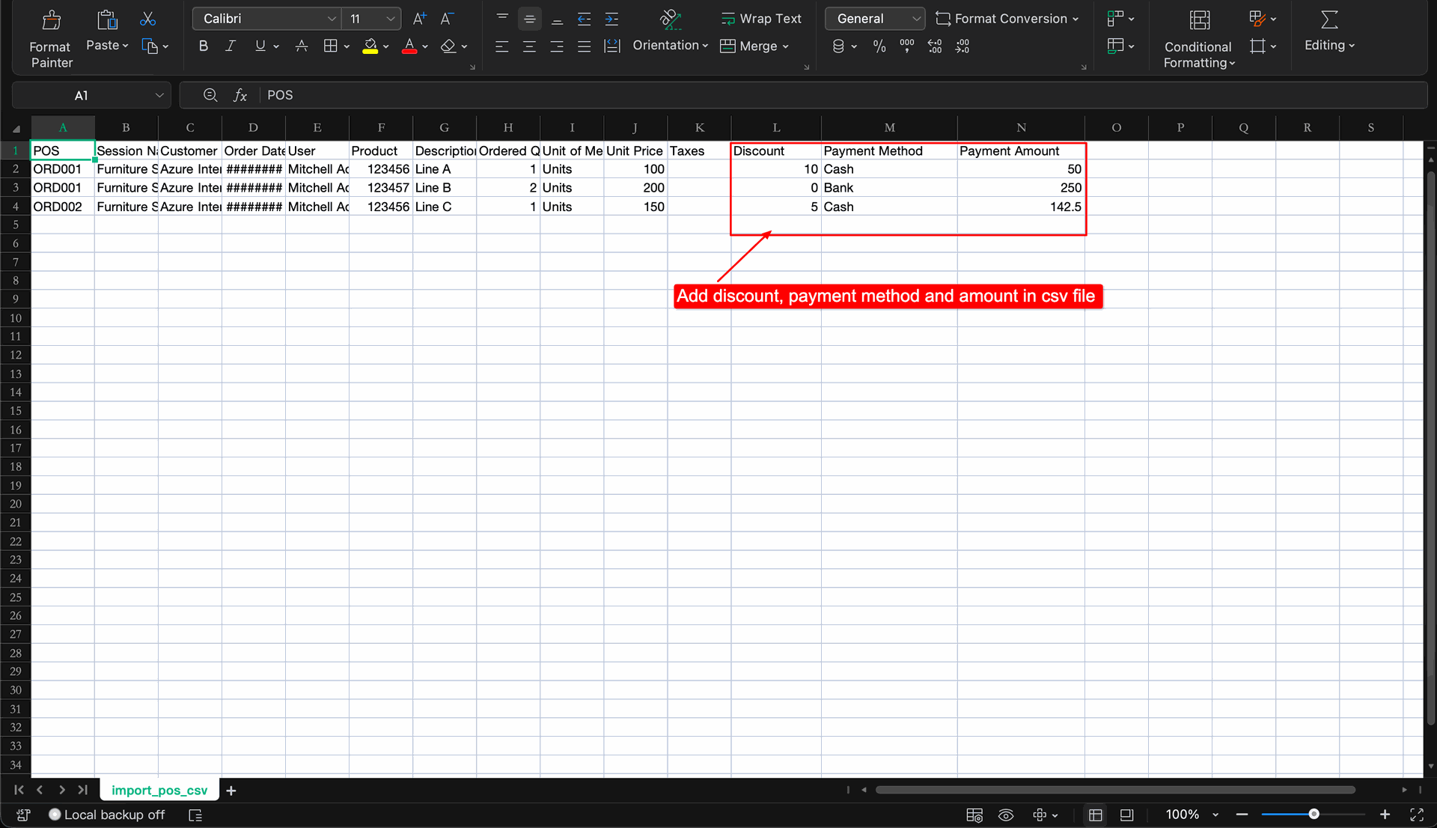Click the thousands separator icon
This screenshot has height=828, width=1437.
tap(907, 46)
